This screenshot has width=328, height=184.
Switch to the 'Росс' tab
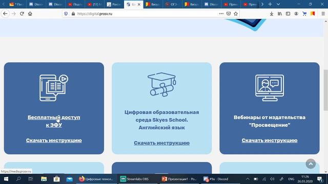click(114, 5)
